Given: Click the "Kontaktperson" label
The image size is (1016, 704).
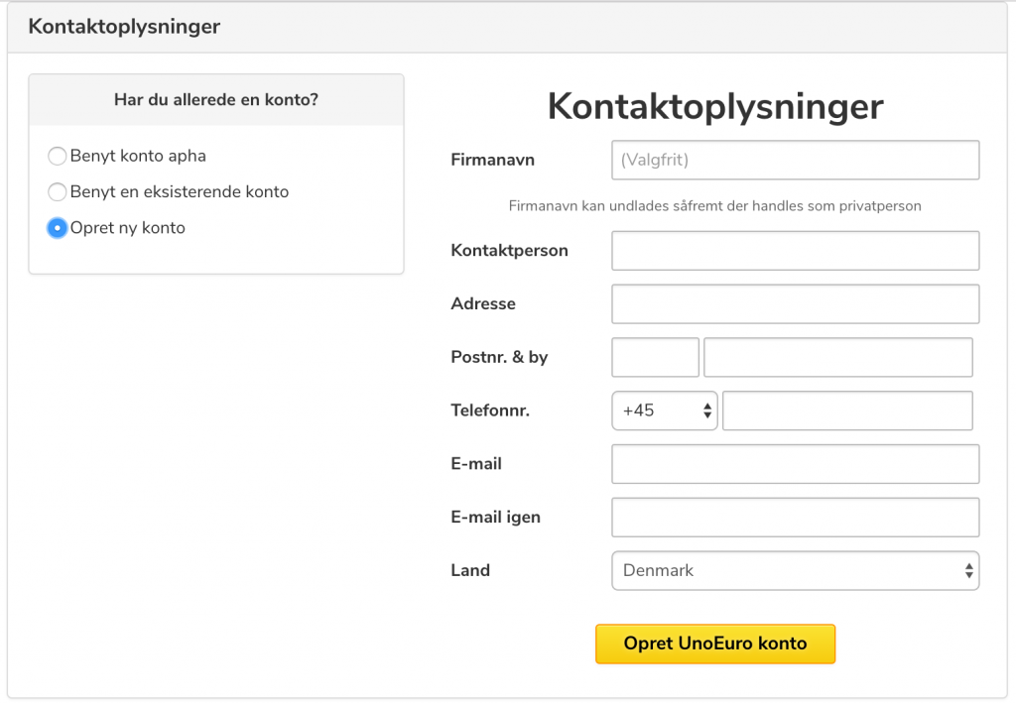Looking at the screenshot, I should 509,251.
